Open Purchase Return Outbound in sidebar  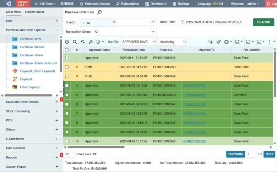38,63
